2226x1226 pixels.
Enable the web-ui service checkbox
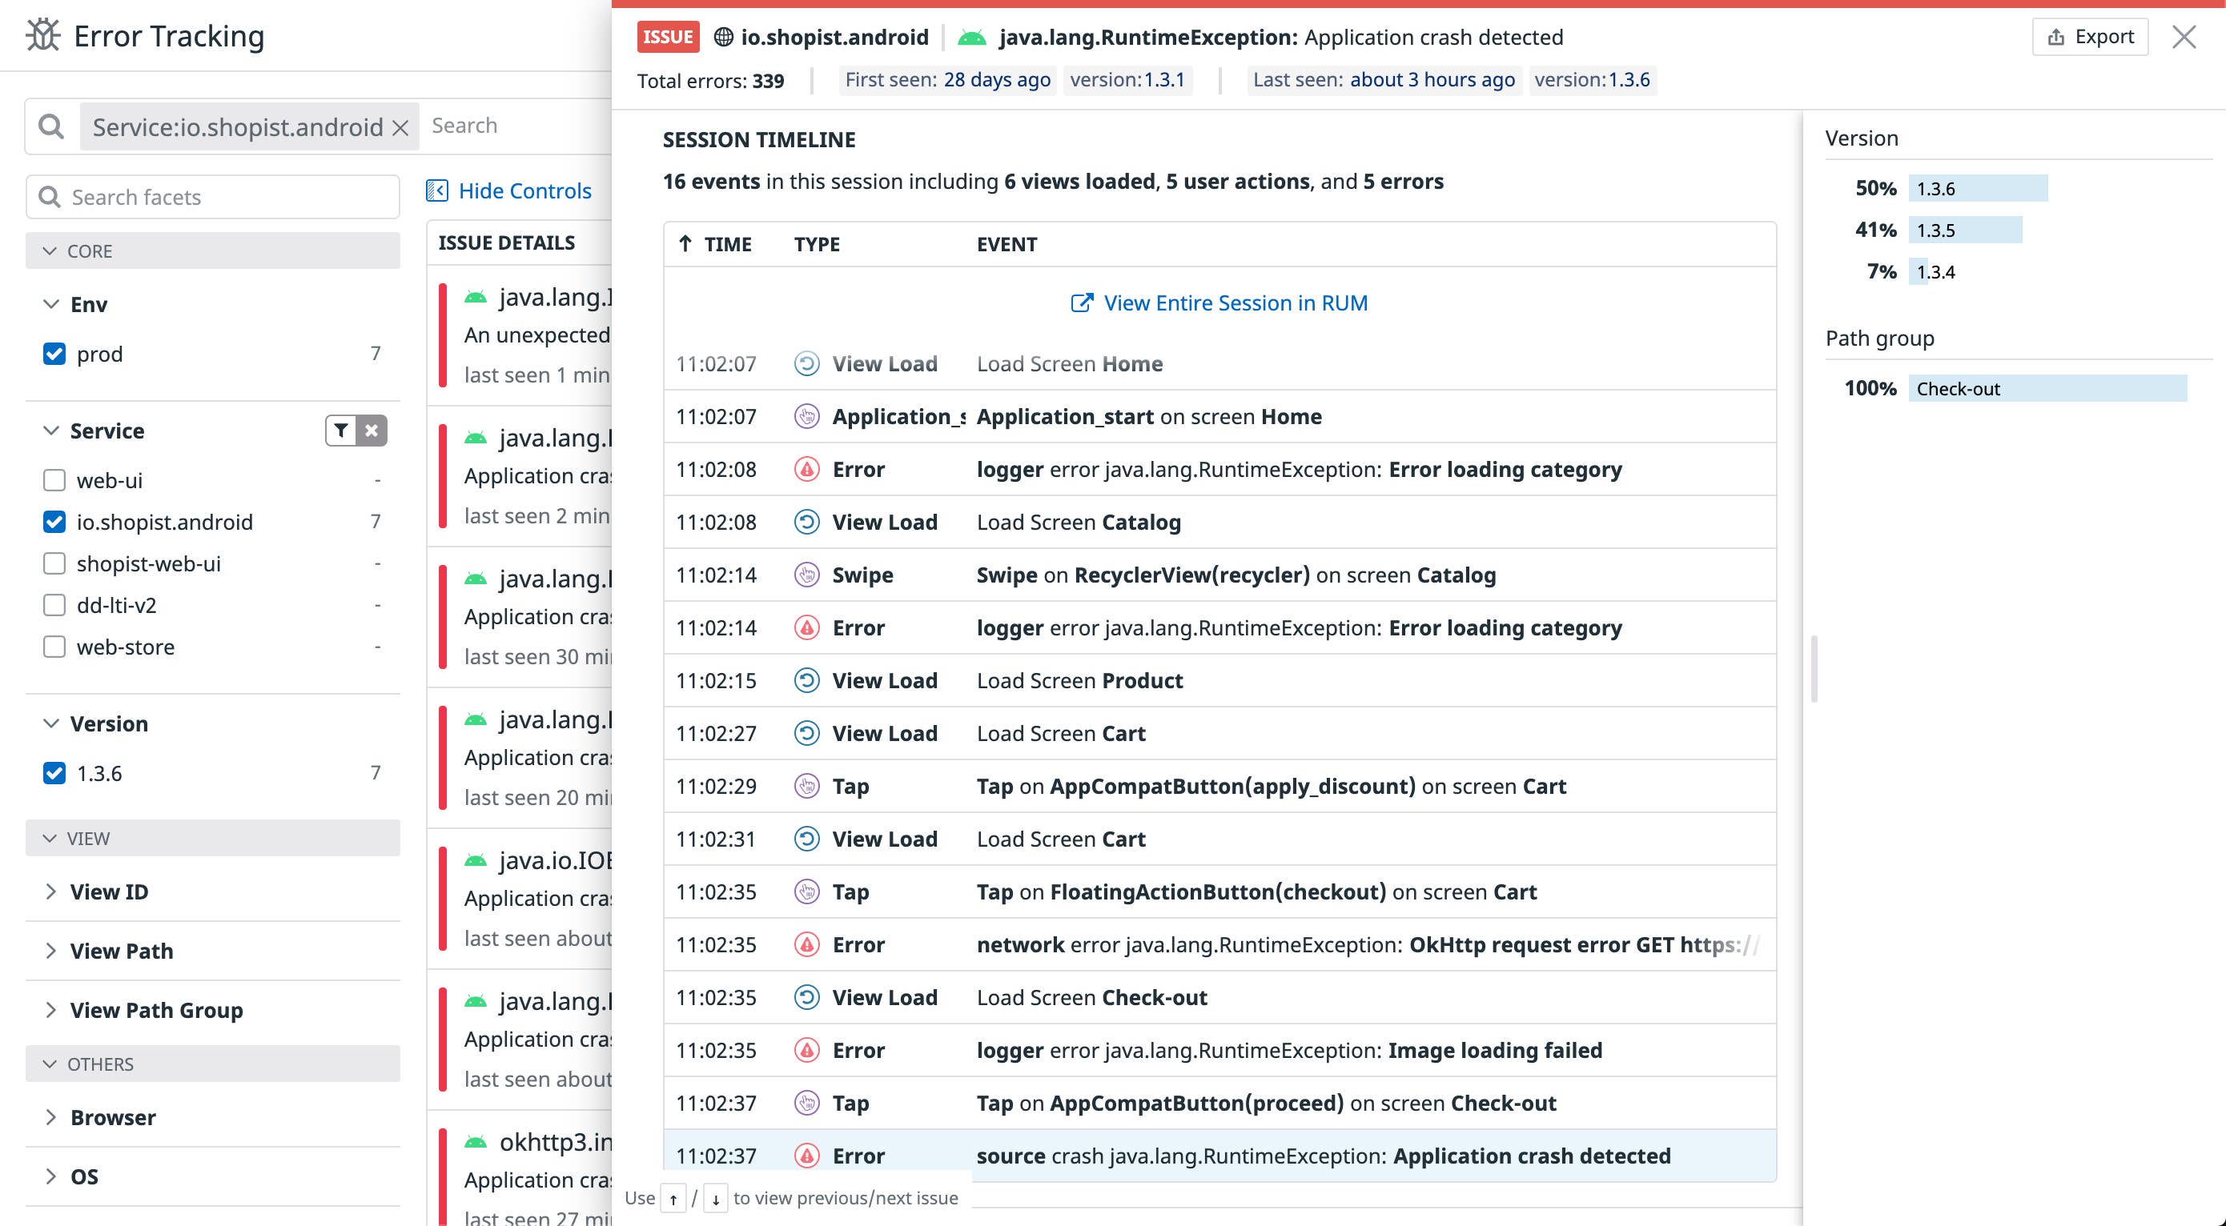coord(54,480)
